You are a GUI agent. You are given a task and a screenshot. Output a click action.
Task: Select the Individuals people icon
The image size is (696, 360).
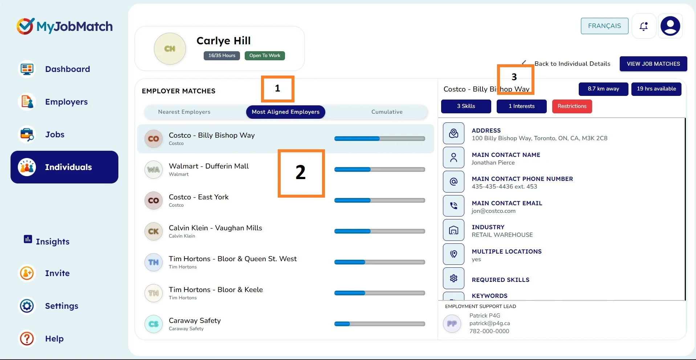tap(27, 167)
